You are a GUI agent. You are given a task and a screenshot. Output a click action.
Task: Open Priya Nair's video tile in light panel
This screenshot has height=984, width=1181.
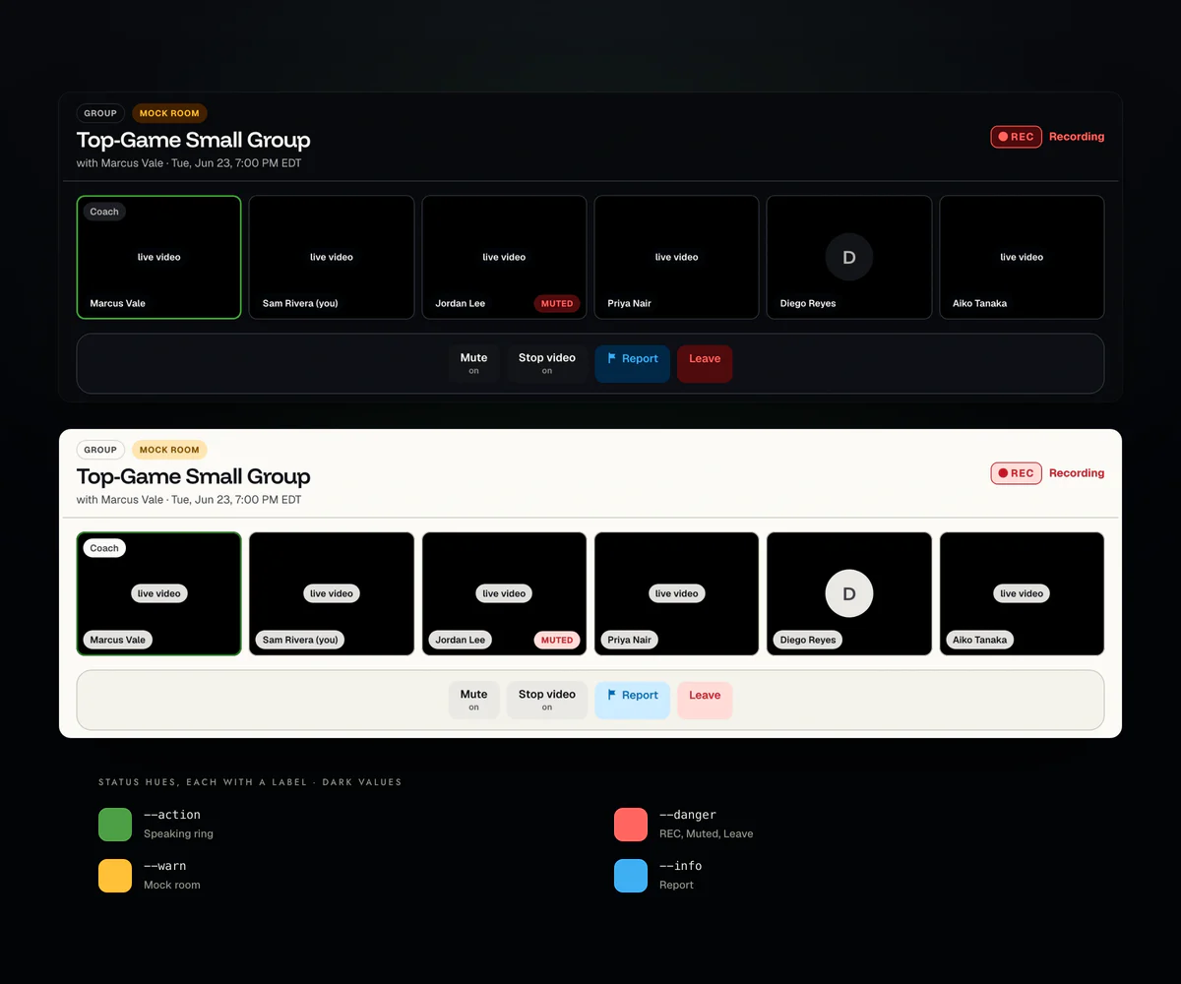pyautogui.click(x=677, y=593)
